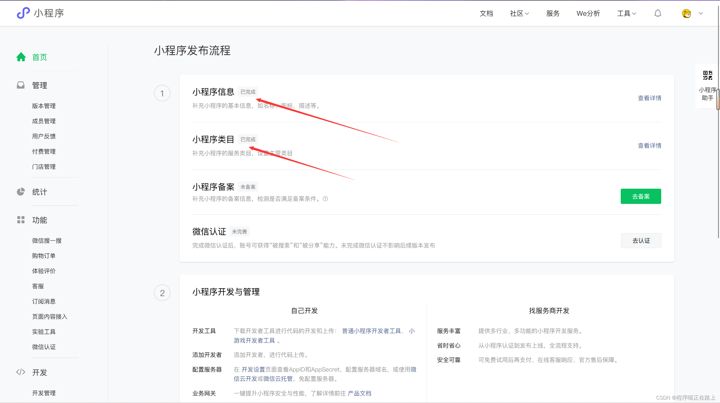720x403 pixels.
Task: Click help question mark next to 备案
Action: point(325,199)
